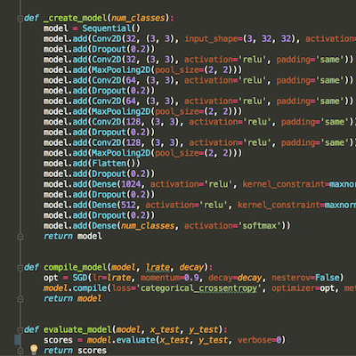
Task: Click the value 512 in the Dense layer
Action: click(128, 205)
